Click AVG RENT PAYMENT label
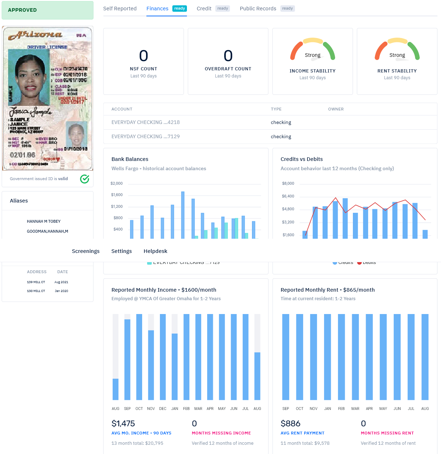Image resolution: width=441 pixels, height=454 pixels. tap(302, 433)
